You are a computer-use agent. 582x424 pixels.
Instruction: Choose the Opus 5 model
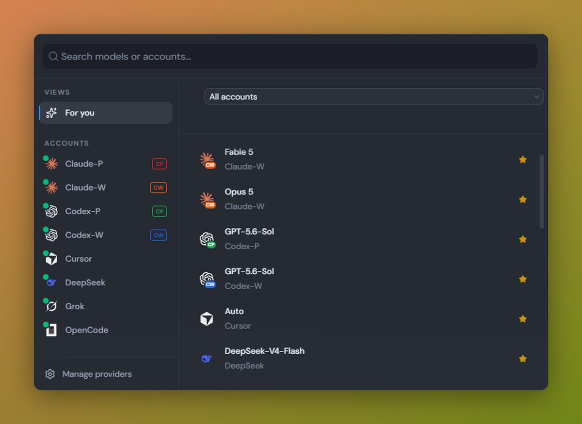[x=363, y=199]
